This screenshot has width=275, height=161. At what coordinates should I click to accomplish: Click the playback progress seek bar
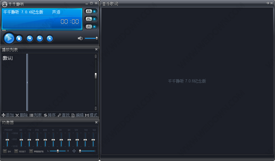(42, 31)
